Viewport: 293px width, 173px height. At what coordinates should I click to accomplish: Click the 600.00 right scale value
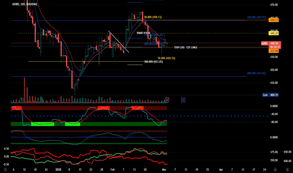coord(287,161)
